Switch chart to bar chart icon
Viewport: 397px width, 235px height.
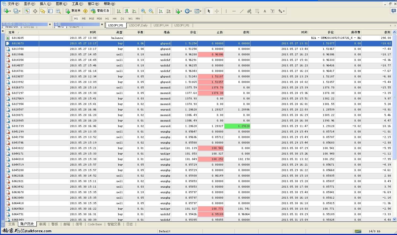click(119, 11)
